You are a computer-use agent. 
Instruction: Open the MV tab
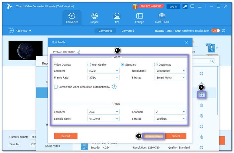[117, 18]
